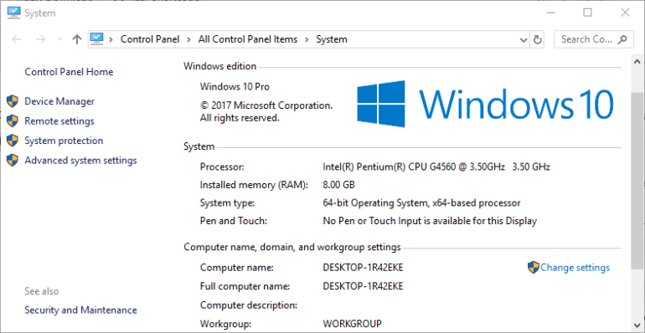The width and height of the screenshot is (645, 333).
Task: Select All Control Panel Items breadcrumb
Action: pyautogui.click(x=248, y=39)
